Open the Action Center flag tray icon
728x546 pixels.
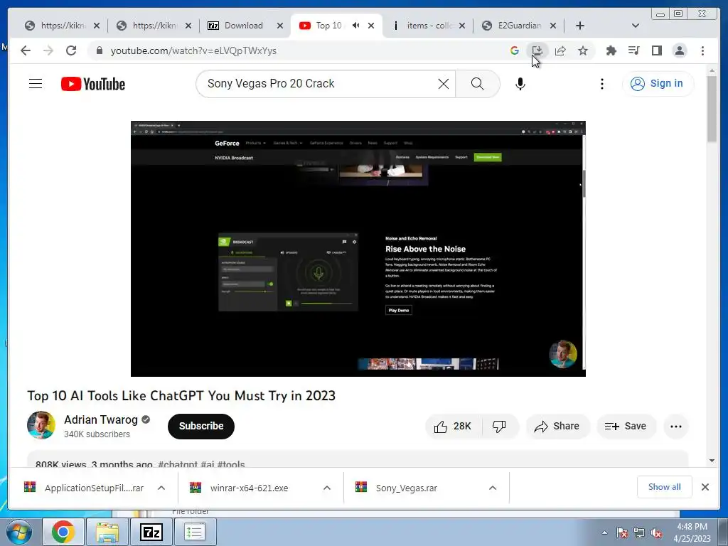622,532
